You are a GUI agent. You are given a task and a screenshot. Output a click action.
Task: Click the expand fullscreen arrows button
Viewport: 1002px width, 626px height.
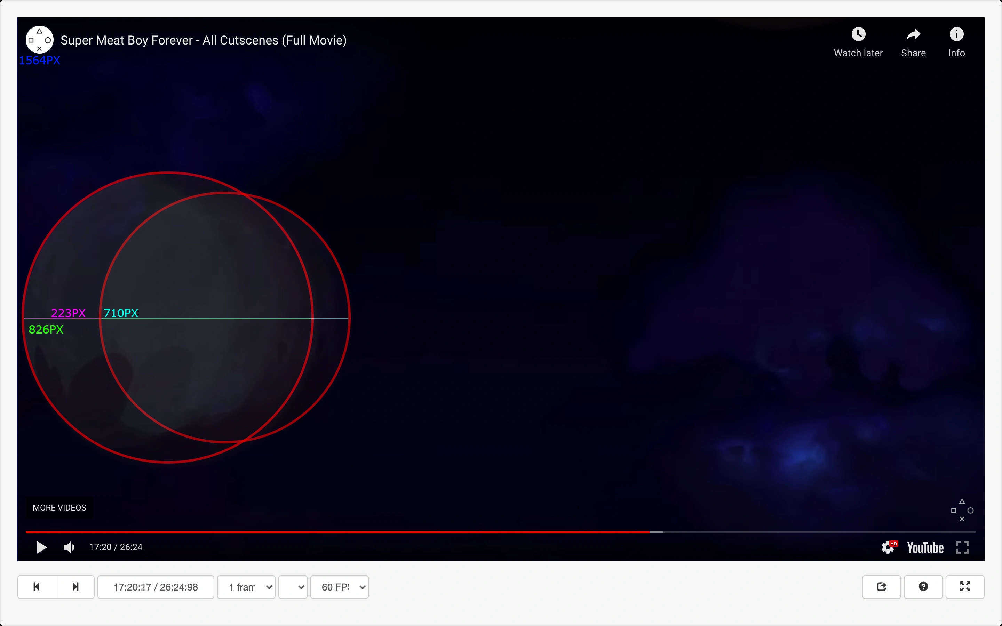pyautogui.click(x=965, y=587)
